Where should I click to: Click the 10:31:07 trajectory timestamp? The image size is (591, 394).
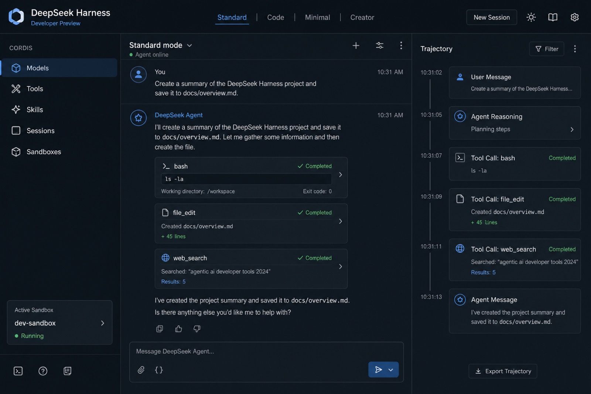431,156
